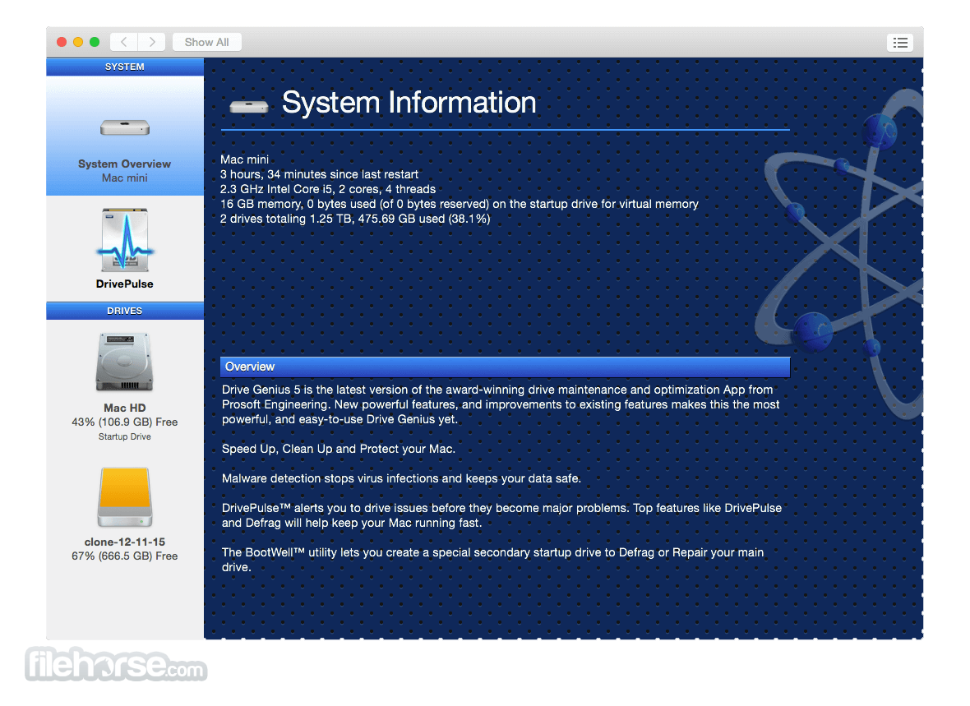Click the 'Startup Drive' label
The image size is (970, 706).
click(x=124, y=437)
